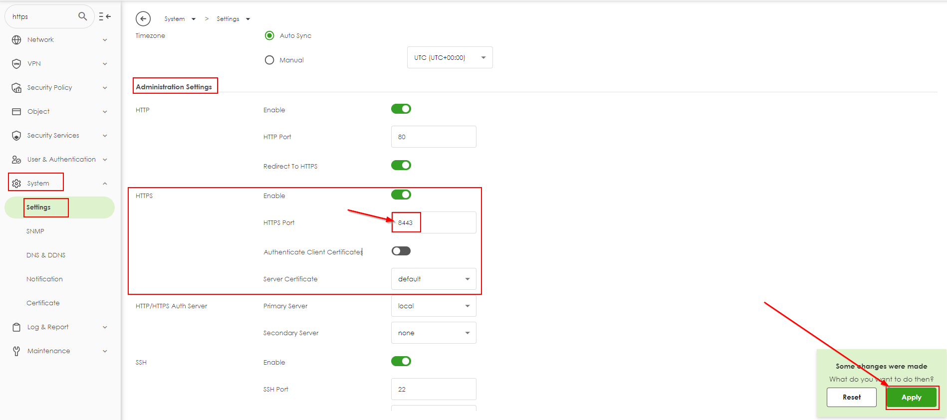This screenshot has height=420, width=947.
Task: Click the back arrow circle icon
Action: tap(143, 19)
